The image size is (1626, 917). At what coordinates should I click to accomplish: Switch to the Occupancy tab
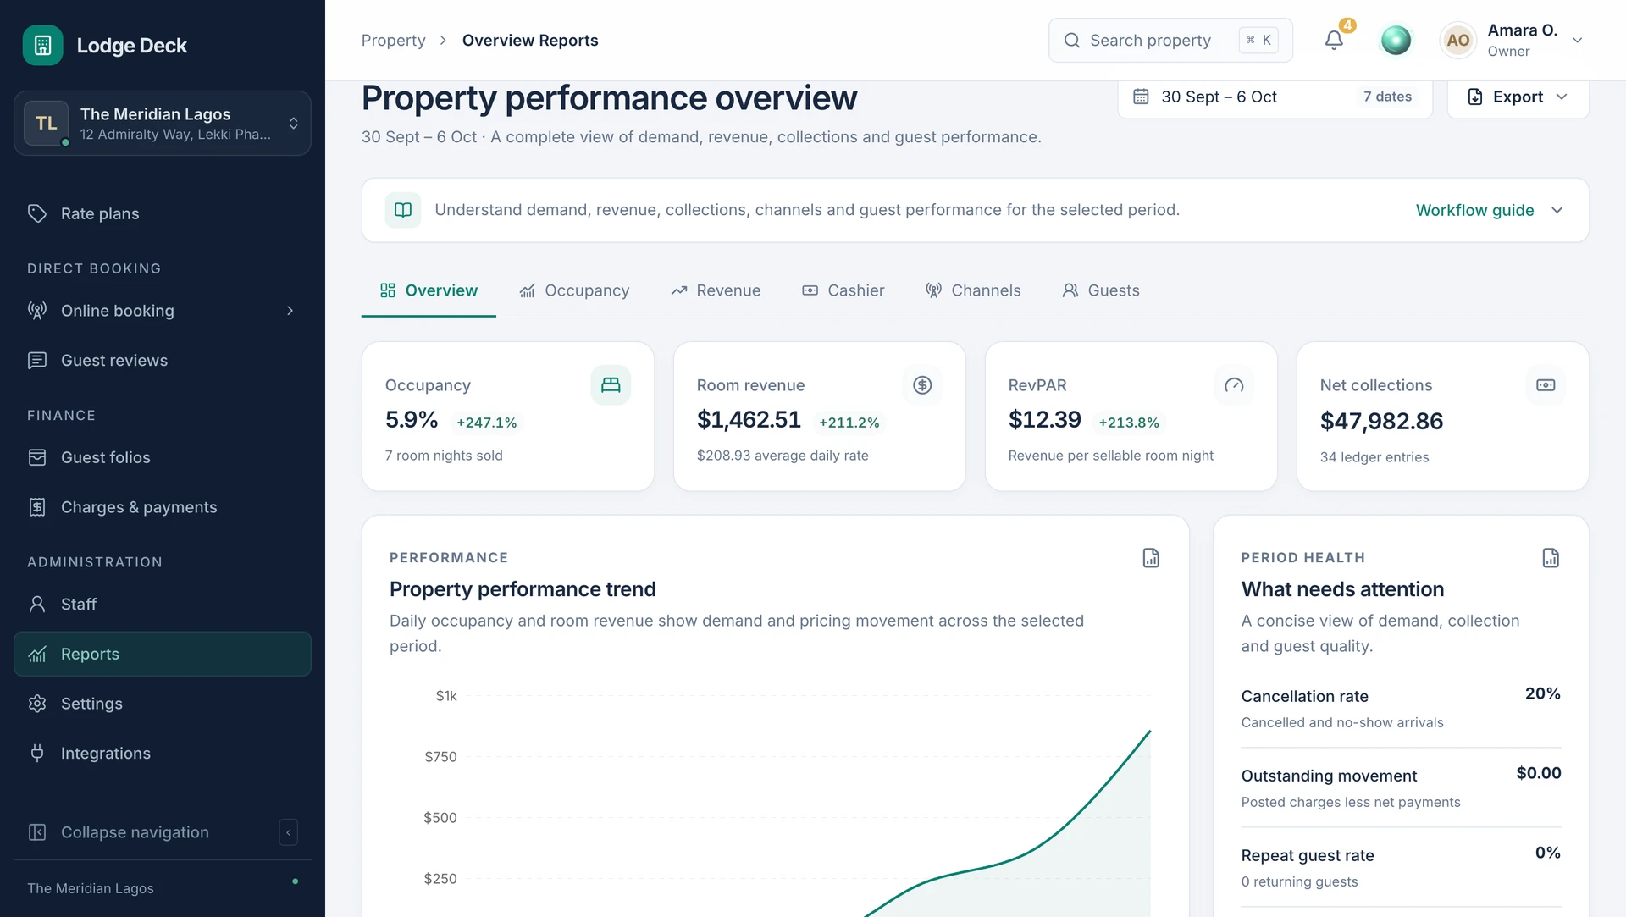coord(575,290)
